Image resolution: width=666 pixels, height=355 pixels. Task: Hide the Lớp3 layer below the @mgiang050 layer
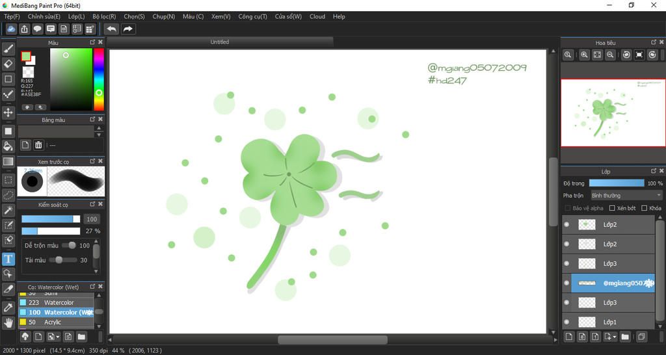coord(566,303)
